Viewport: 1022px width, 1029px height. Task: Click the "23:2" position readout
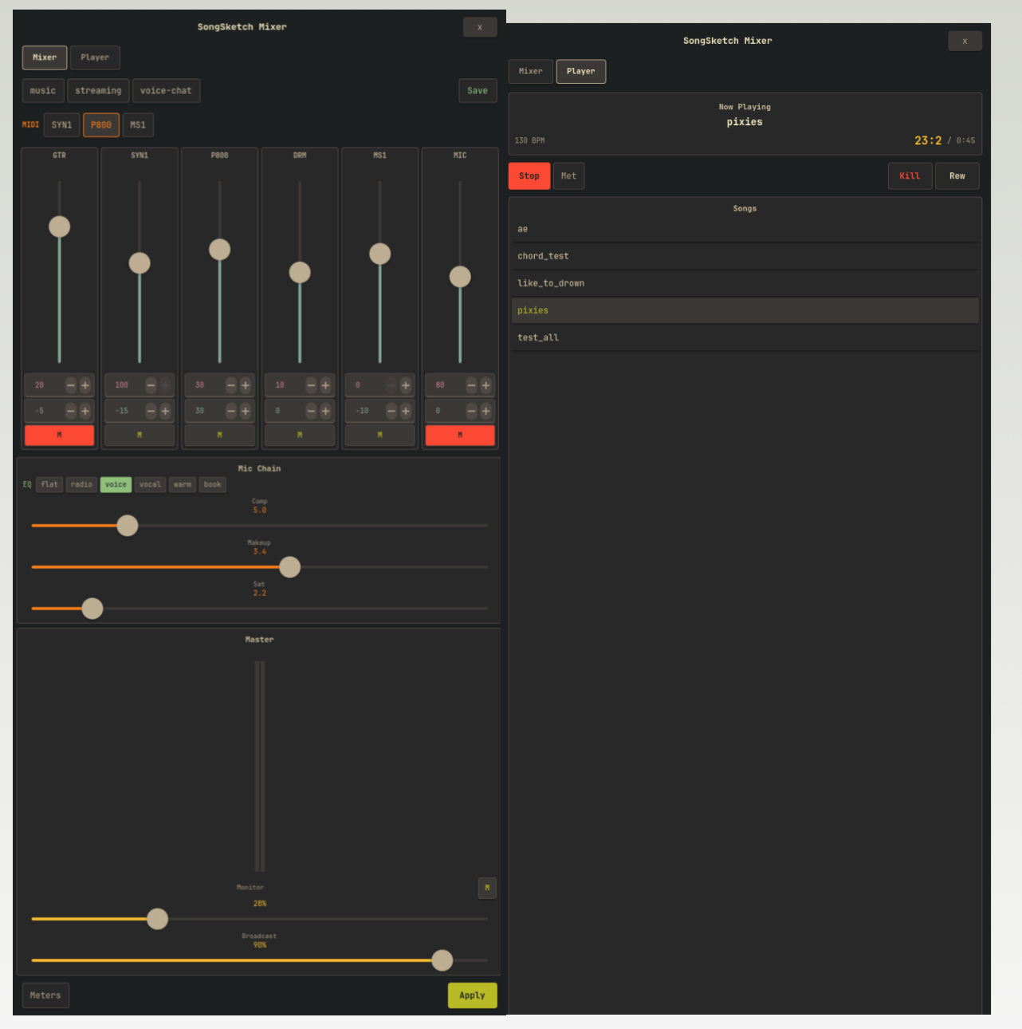pyautogui.click(x=928, y=140)
